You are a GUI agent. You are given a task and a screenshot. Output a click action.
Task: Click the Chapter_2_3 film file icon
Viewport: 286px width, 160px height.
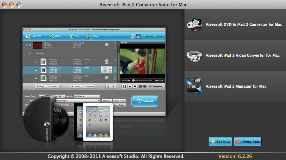[43, 78]
